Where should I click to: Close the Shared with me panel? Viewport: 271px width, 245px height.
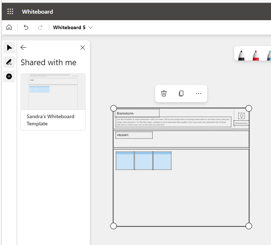[83, 48]
